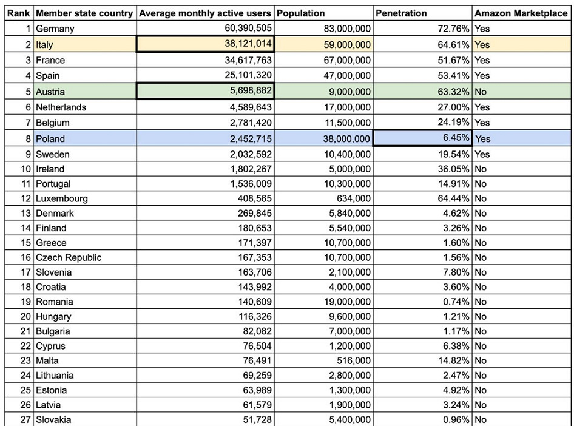Select Austria's Amazon Marketplace No cell

[x=522, y=91]
